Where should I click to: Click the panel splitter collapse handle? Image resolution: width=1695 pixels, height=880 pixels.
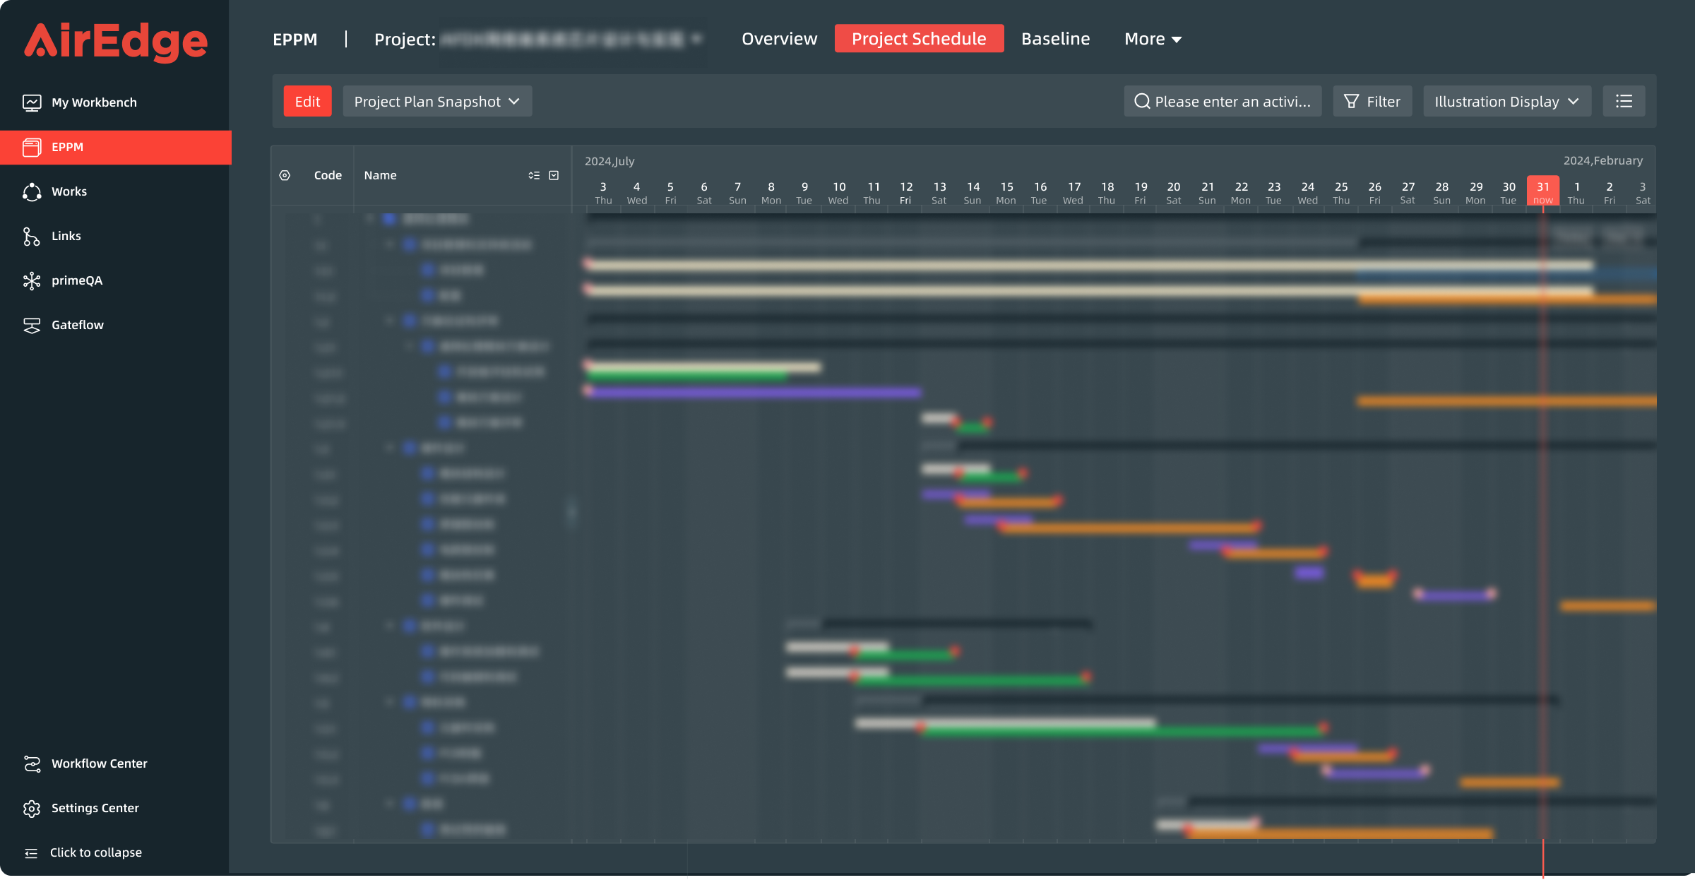[572, 511]
